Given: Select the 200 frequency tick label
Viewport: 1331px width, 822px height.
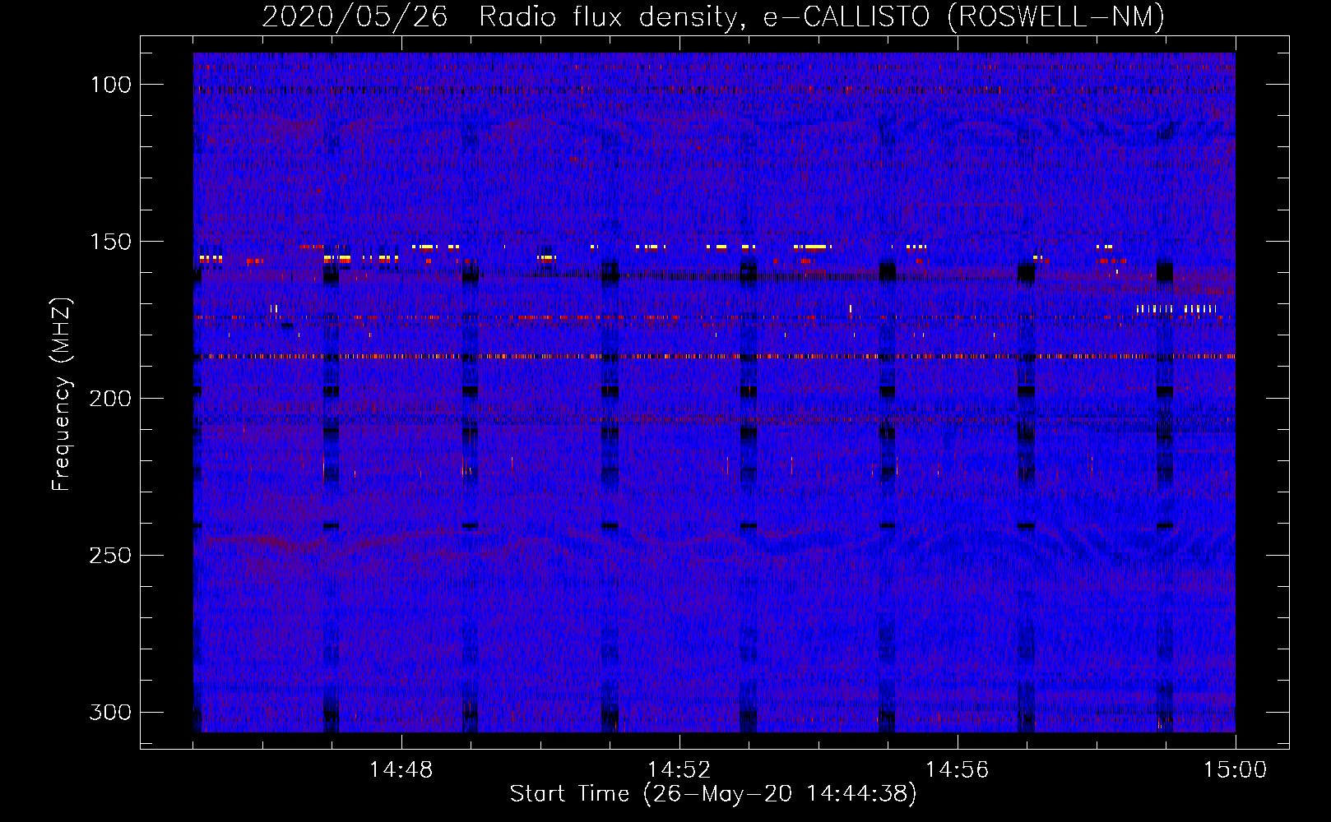Looking at the screenshot, I should point(110,399).
